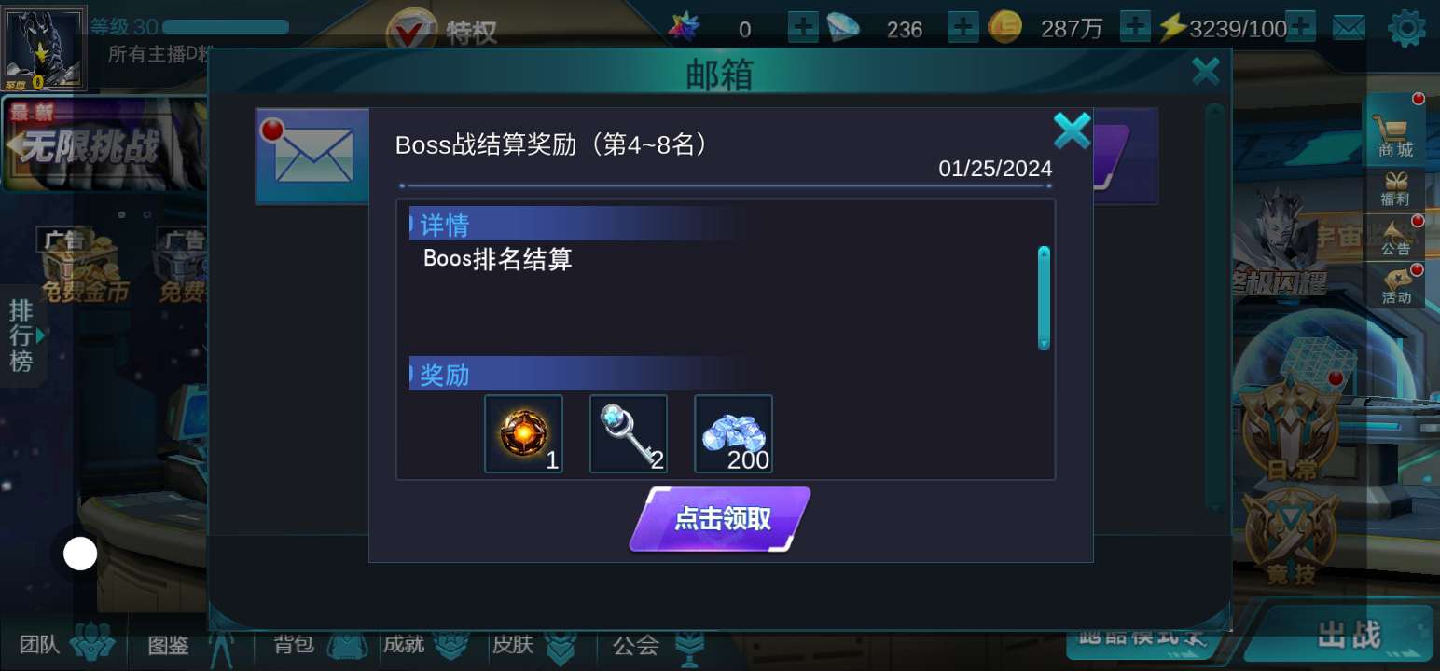
Task: Close the Boss reward mail popup
Action: tap(1072, 131)
